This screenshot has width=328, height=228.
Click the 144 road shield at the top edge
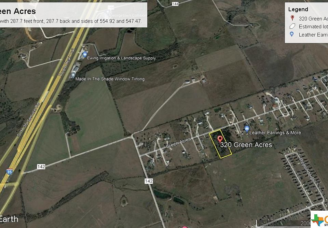coord(175,4)
